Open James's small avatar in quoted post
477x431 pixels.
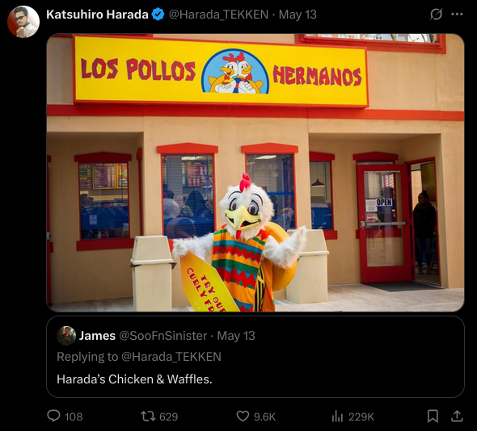(66, 336)
